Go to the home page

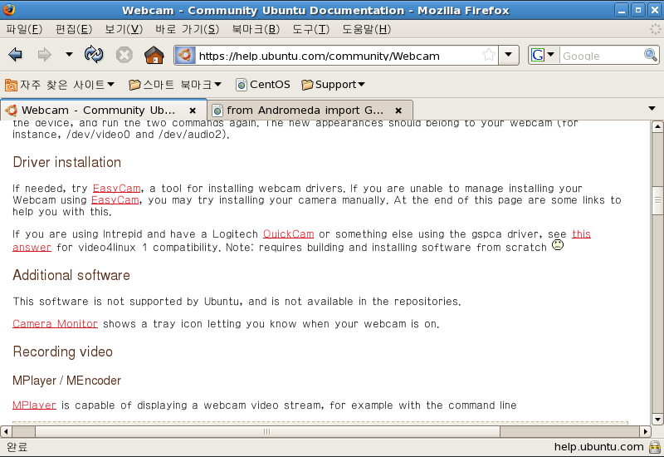pos(154,55)
